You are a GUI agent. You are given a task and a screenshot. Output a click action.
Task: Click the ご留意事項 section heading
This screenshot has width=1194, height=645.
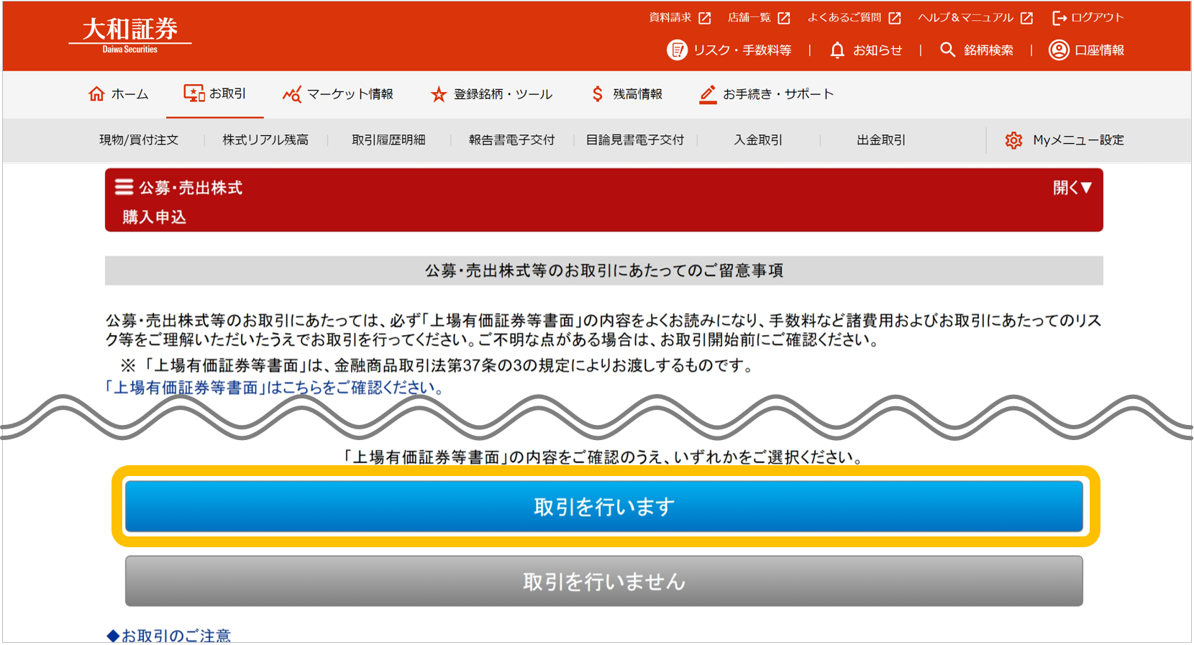[604, 270]
